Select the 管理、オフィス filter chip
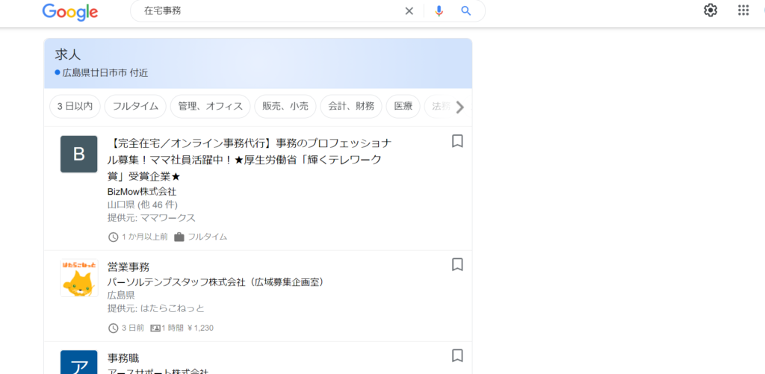 pyautogui.click(x=210, y=106)
